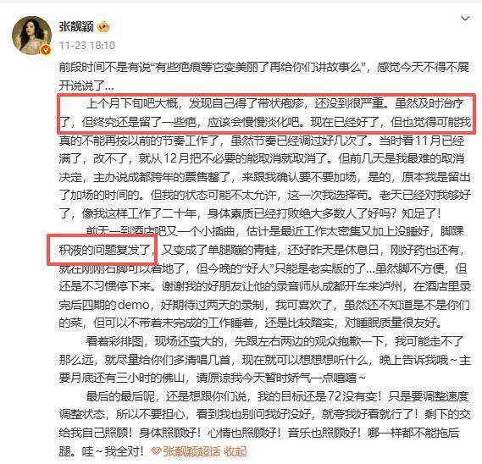Click the post timestamp 11-23 18:10
Image resolution: width=482 pixels, height=464 pixels.
click(x=87, y=46)
